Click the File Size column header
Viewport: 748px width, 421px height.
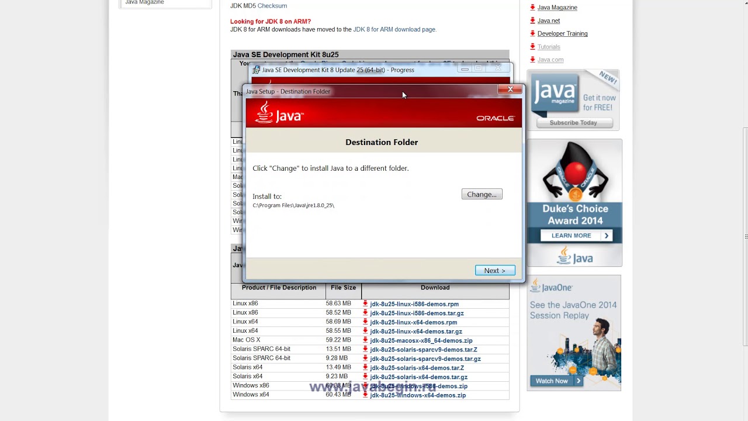(x=343, y=288)
